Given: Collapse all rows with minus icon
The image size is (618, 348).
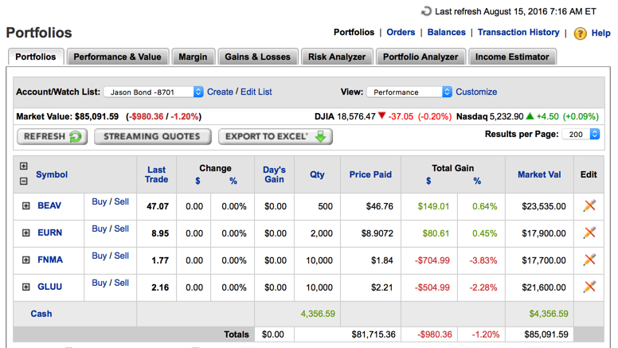Looking at the screenshot, I should click(23, 181).
